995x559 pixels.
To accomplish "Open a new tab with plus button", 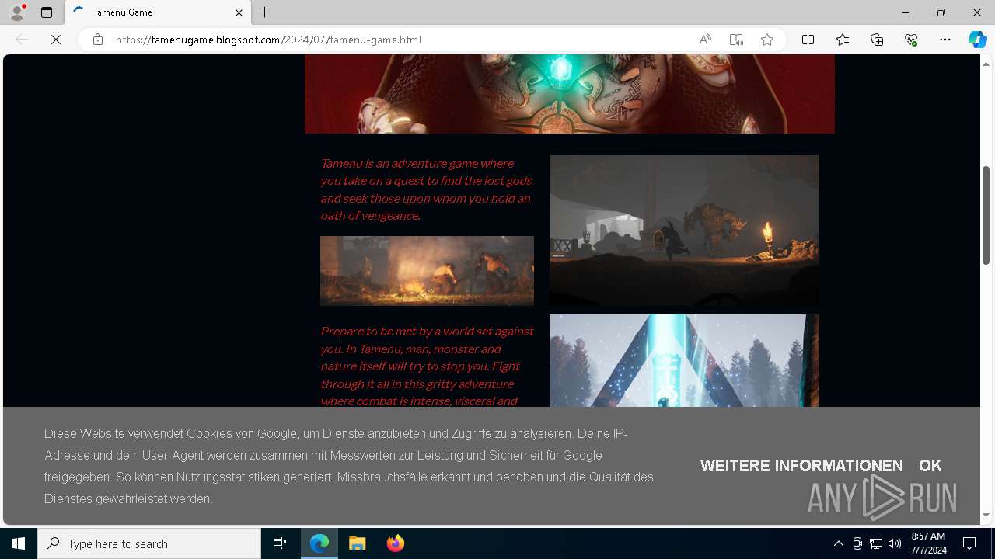I will click(x=265, y=12).
